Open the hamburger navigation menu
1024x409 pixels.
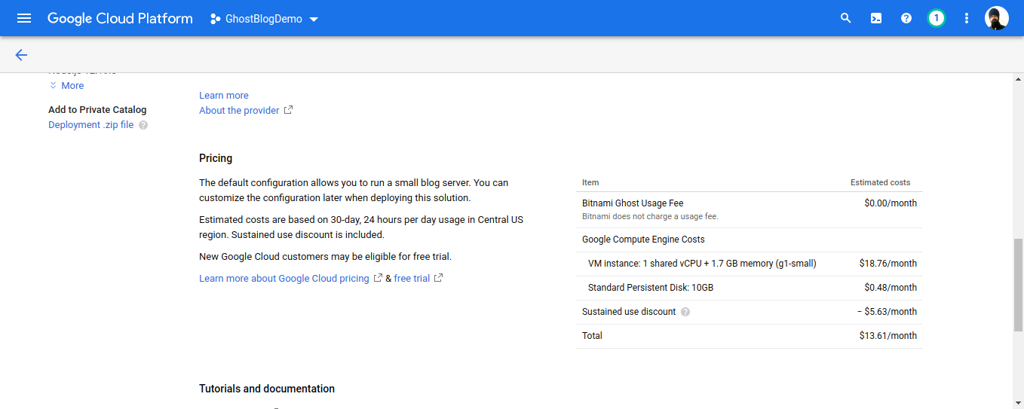coord(24,18)
